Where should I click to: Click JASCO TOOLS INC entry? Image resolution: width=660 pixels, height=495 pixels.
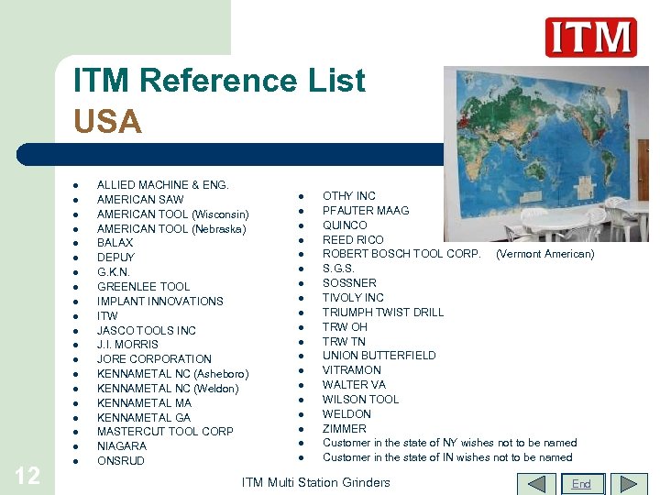(146, 330)
